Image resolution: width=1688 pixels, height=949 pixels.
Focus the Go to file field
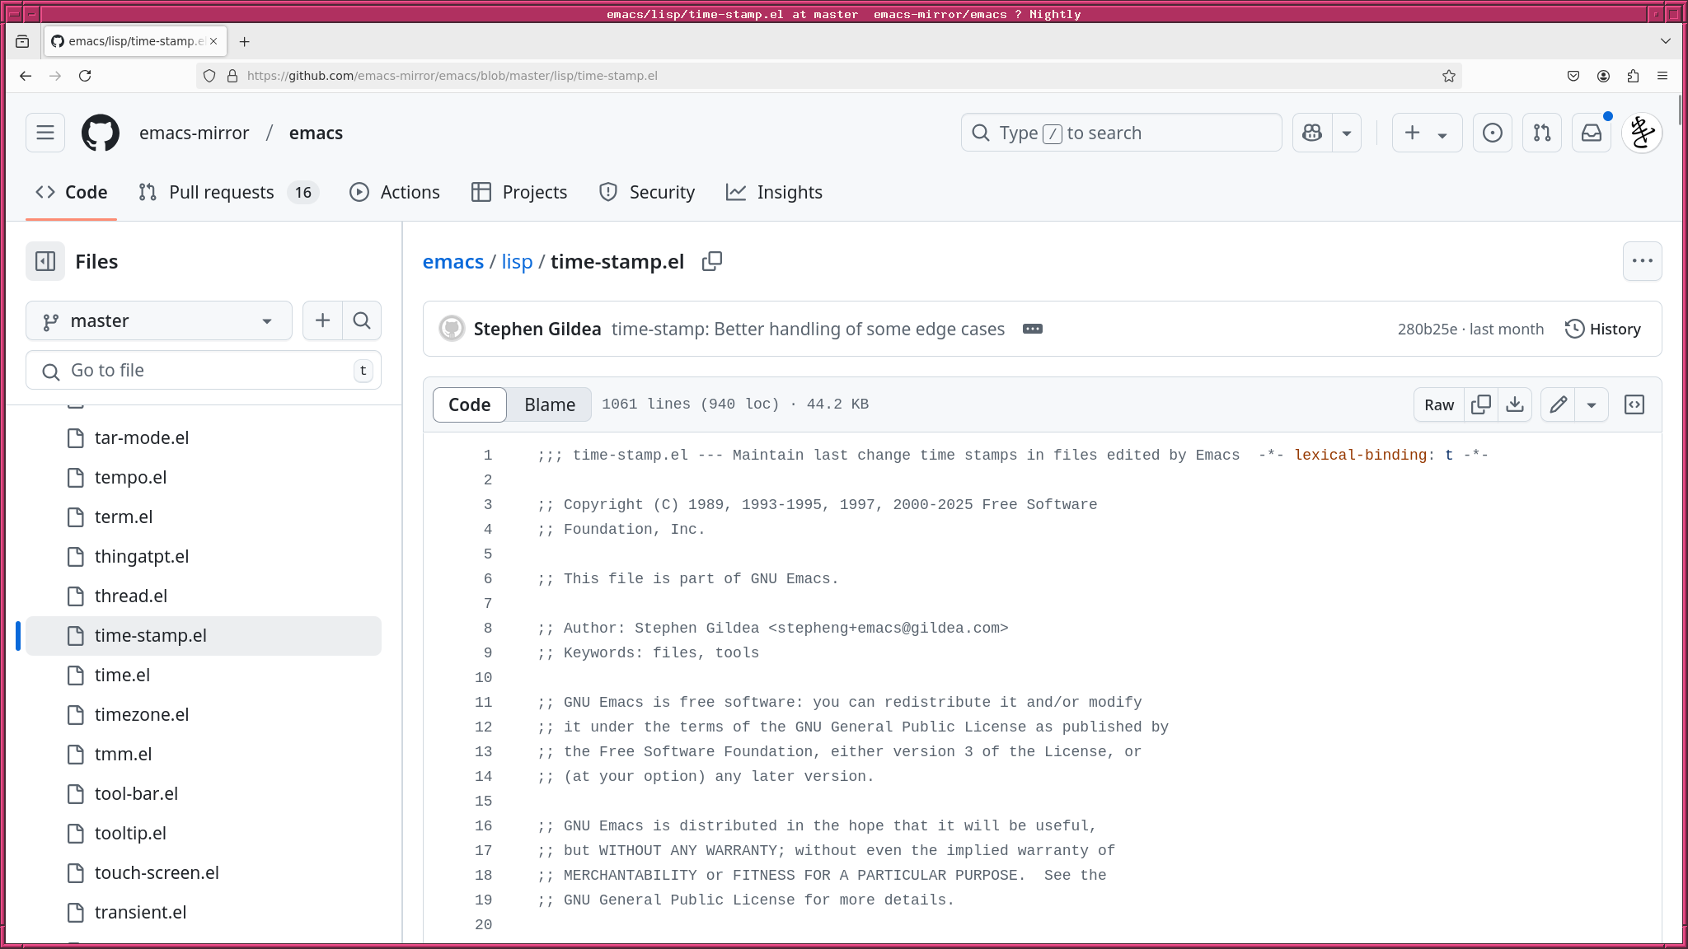tap(203, 370)
